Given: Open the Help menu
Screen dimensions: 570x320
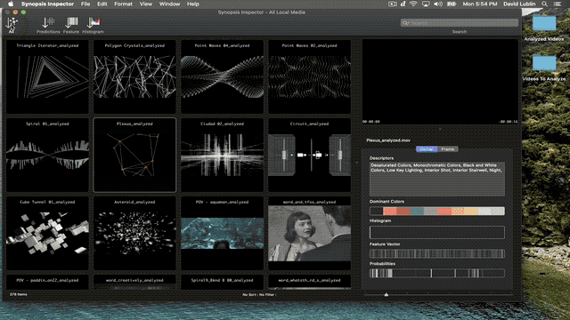Looking at the screenshot, I should pos(193,4).
